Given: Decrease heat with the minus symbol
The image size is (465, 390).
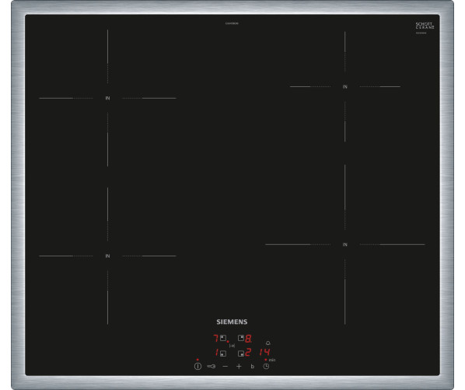Looking at the screenshot, I should (226, 367).
